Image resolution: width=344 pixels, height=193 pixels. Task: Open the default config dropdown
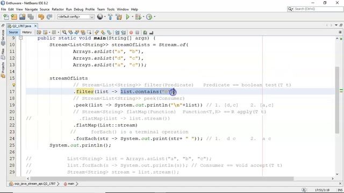[x=76, y=17]
